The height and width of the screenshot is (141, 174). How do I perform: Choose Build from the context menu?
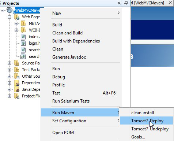[81, 25]
